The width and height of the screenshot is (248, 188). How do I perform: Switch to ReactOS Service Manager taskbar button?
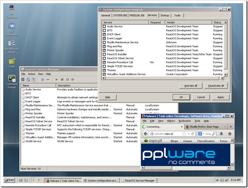(x=138, y=180)
